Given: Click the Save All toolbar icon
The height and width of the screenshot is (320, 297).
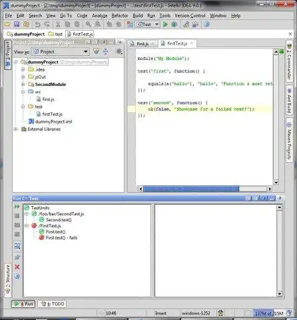Looking at the screenshot, I should tap(17, 24).
